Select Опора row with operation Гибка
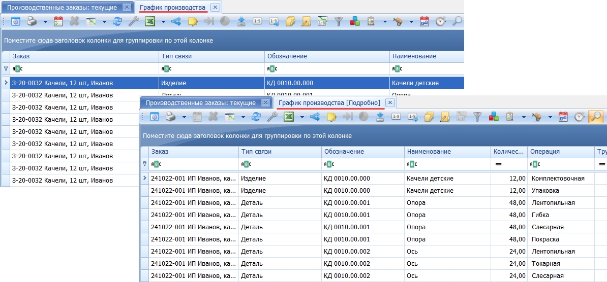The image size is (607, 282). click(x=374, y=215)
